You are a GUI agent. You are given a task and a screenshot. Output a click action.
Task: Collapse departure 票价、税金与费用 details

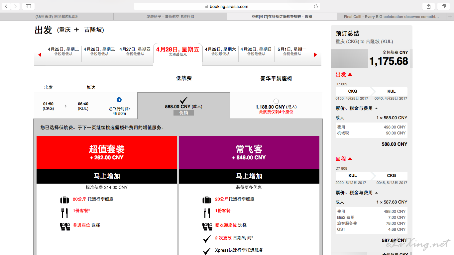(376, 109)
